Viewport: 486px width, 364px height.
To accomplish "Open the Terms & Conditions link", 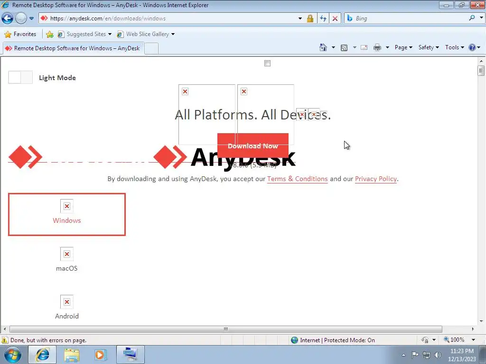I will coord(297,179).
